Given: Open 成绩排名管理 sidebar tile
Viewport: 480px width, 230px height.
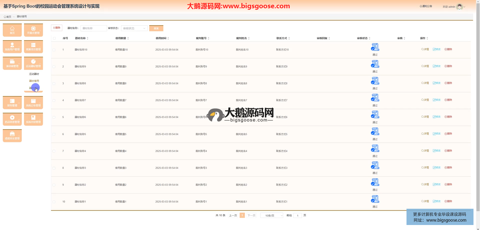Looking at the screenshot, I should coord(12,135).
